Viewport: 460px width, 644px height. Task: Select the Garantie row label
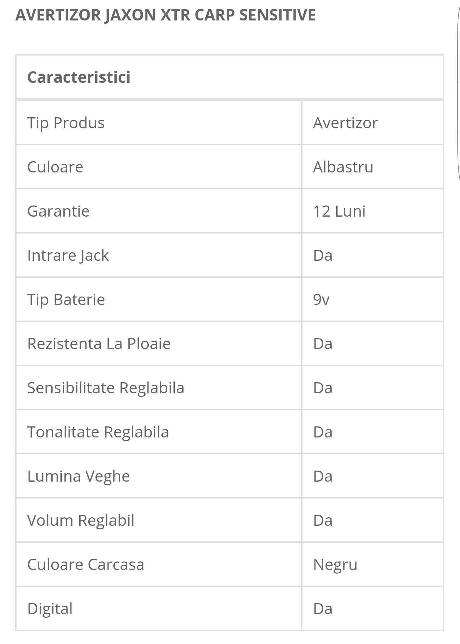[x=58, y=211]
